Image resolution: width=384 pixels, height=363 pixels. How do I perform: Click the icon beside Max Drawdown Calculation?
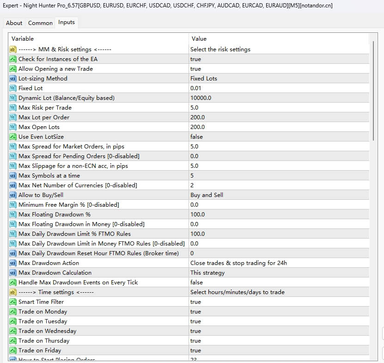coord(13,273)
